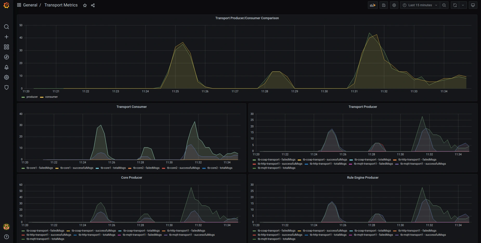Toggle the consumer series in legend
The image size is (481, 243).
[51, 97]
